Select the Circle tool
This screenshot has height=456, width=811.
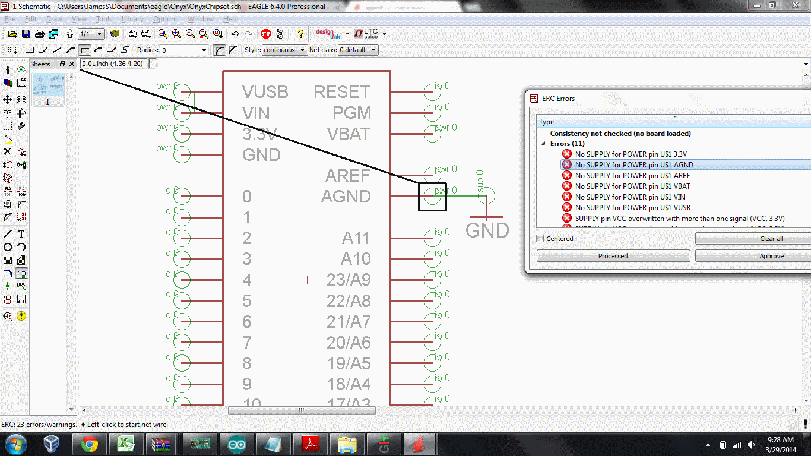pos(8,247)
